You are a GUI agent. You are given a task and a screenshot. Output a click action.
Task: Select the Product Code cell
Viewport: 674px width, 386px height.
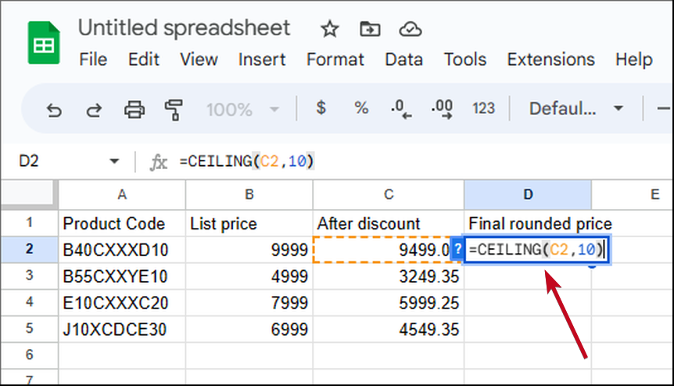(x=122, y=223)
